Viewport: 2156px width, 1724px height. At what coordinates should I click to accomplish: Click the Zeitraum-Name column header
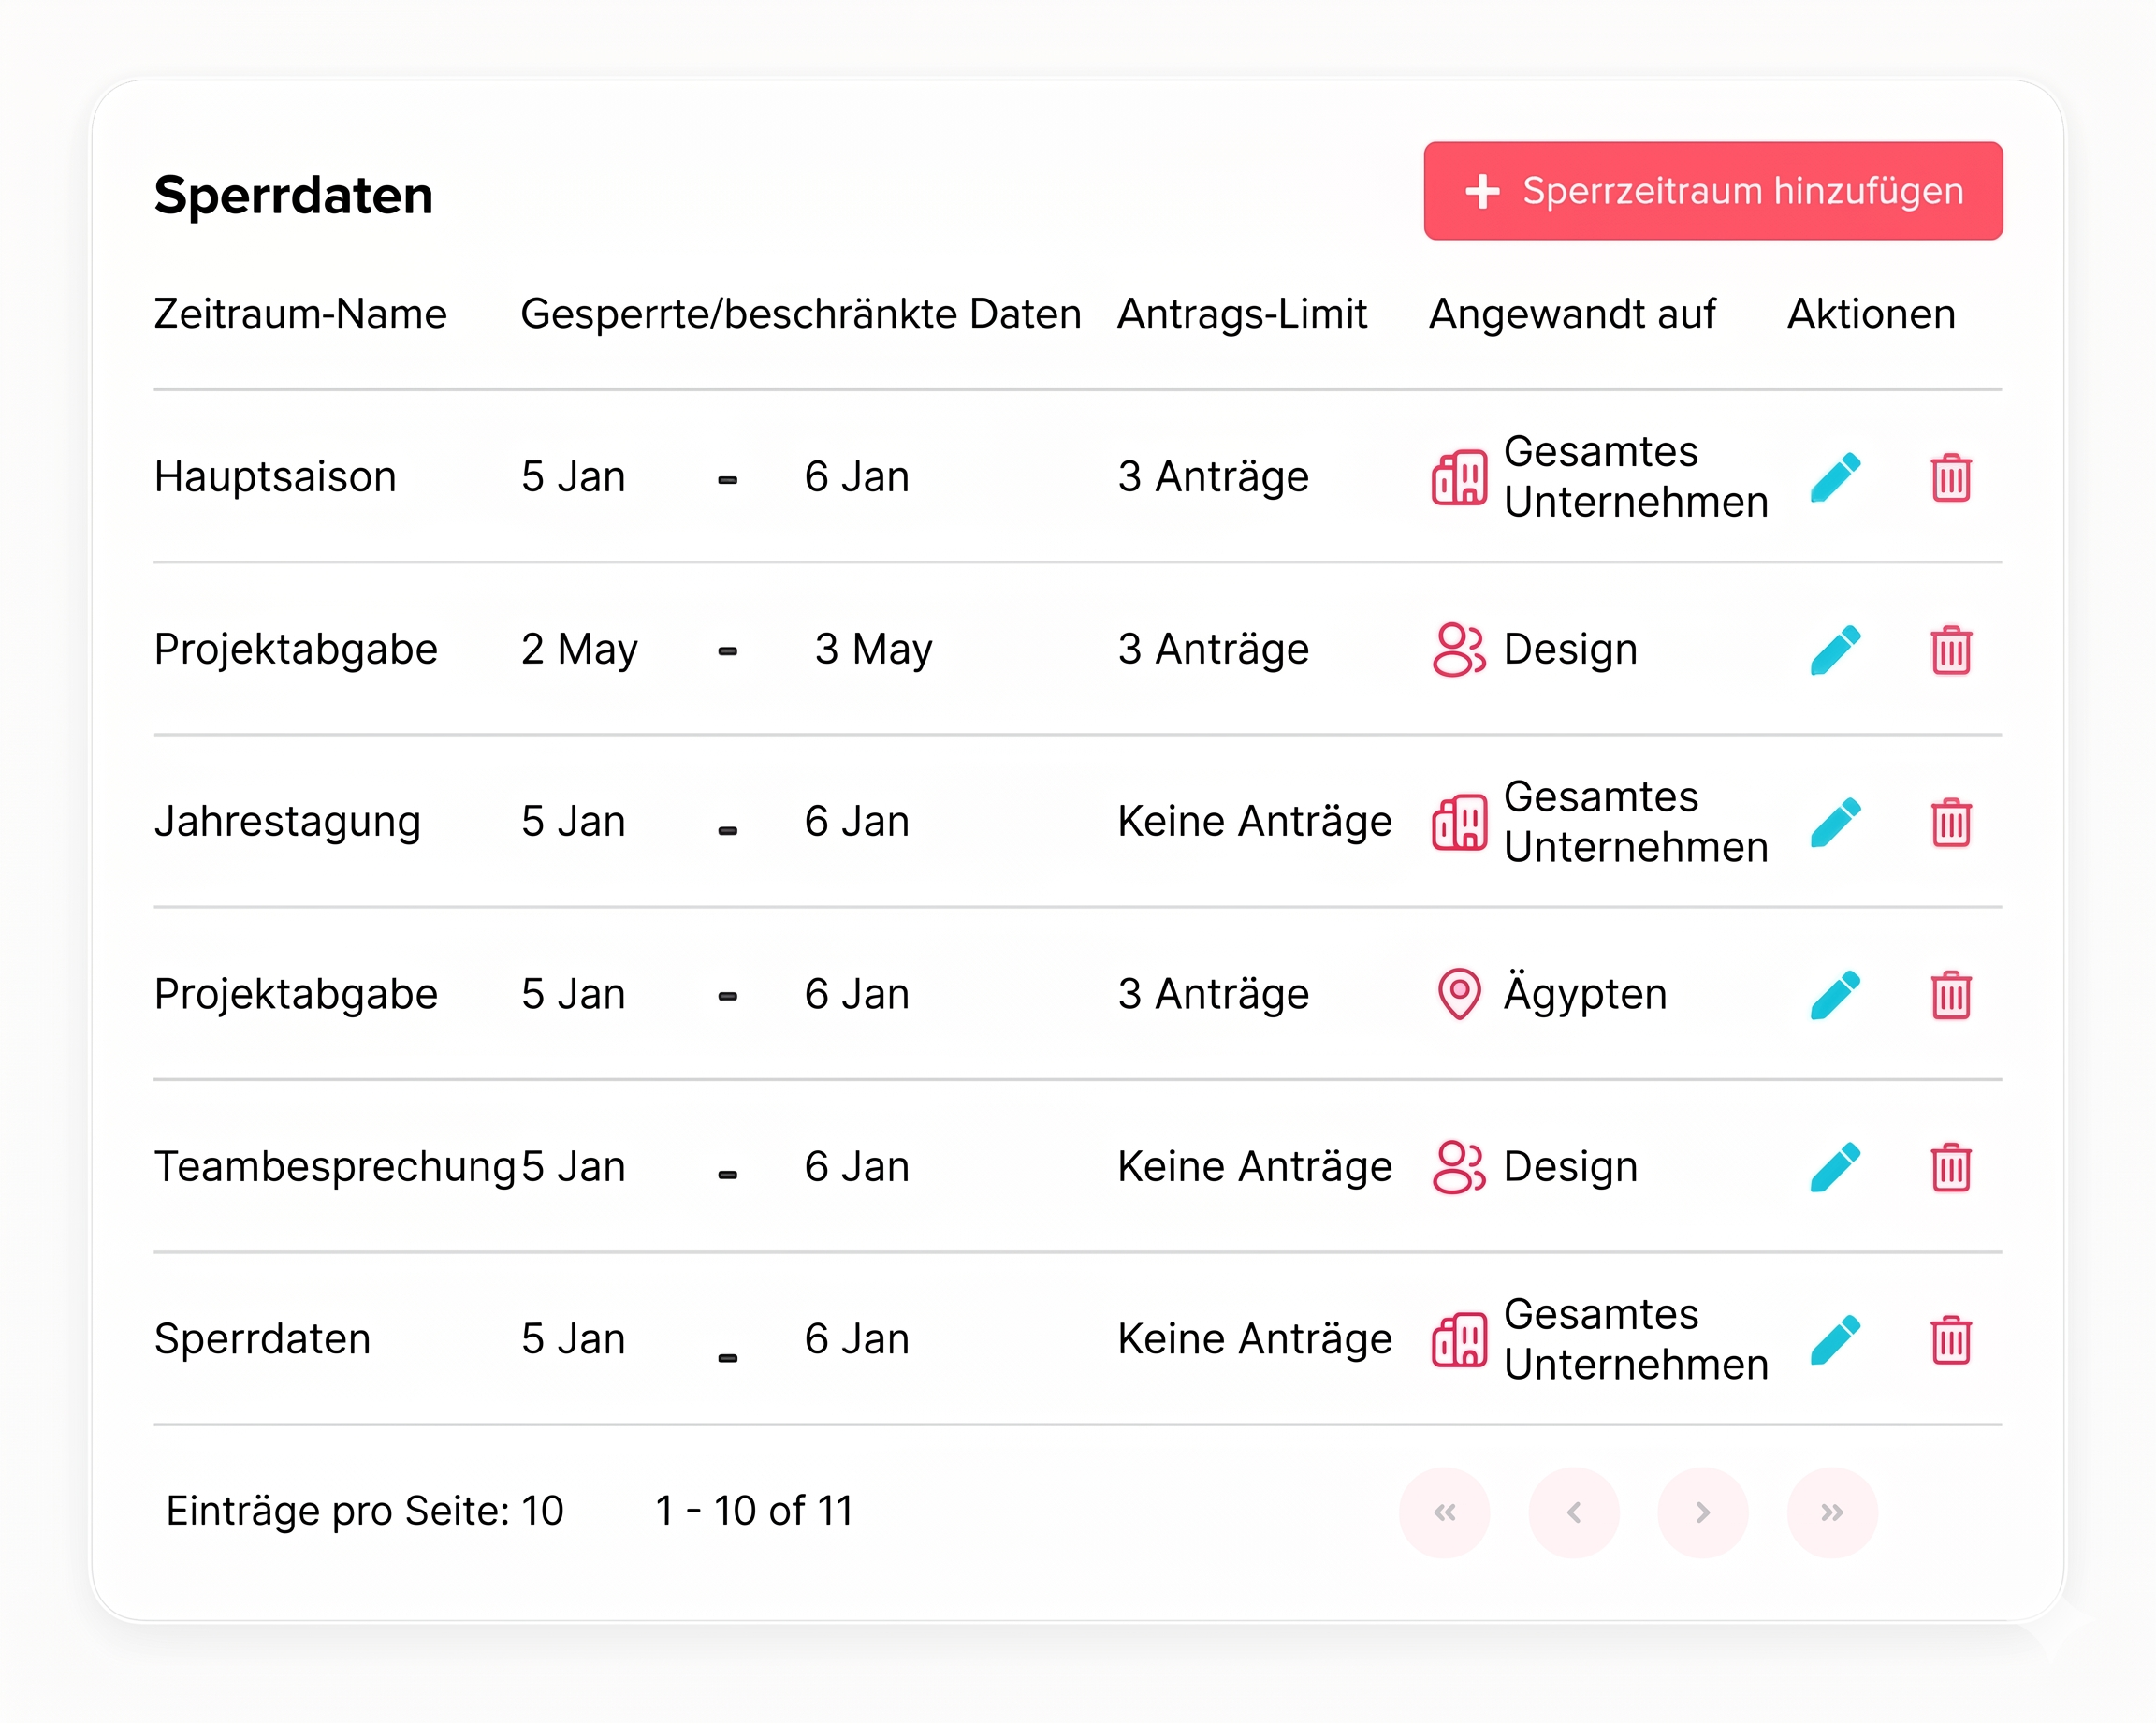[x=300, y=314]
